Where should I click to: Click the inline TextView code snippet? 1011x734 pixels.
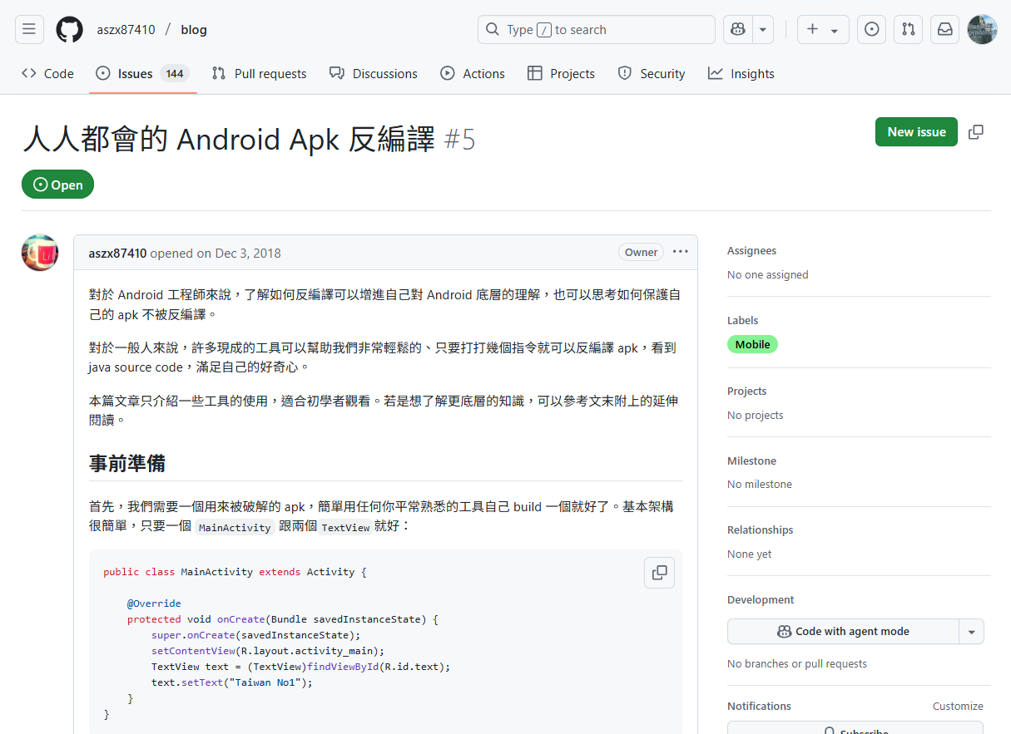(x=345, y=527)
